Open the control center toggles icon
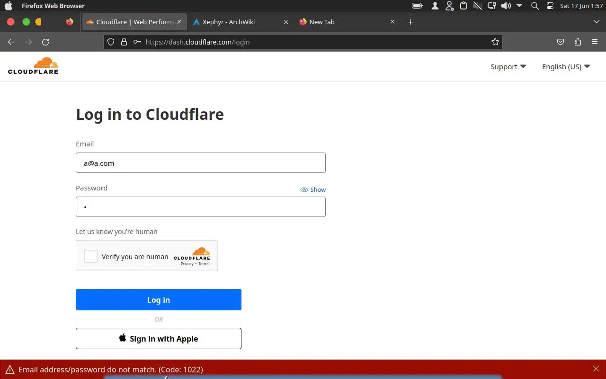Viewport: 606px width, 379px height. (550, 6)
